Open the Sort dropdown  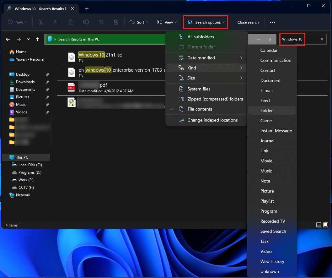(x=139, y=22)
